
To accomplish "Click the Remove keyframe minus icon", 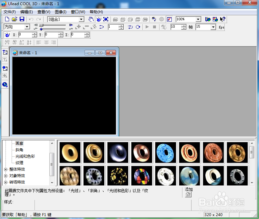I will tap(86, 27).
